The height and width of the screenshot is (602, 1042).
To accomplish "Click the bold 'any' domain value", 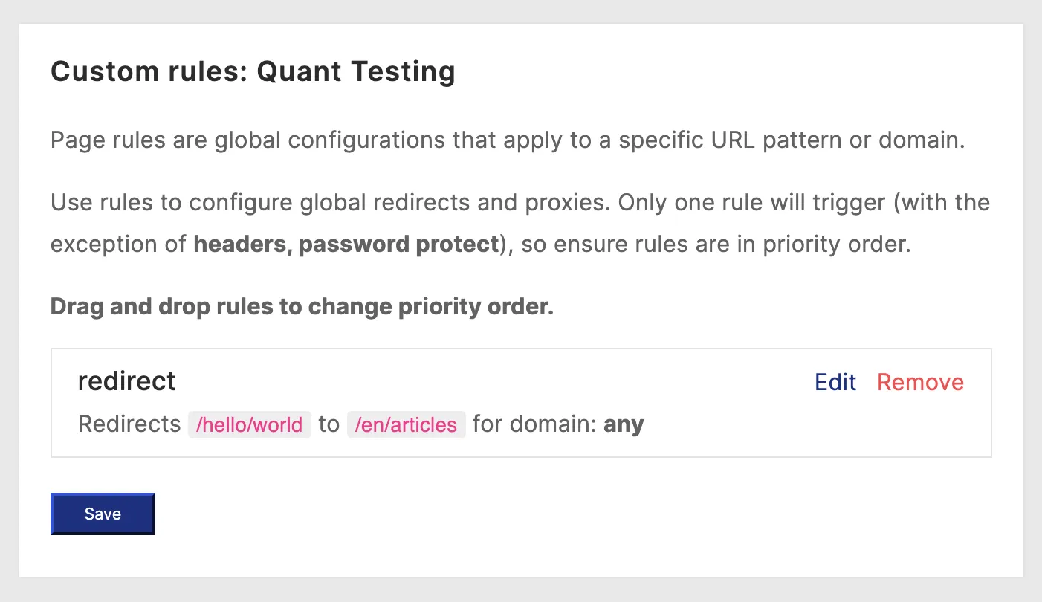I will (x=624, y=424).
